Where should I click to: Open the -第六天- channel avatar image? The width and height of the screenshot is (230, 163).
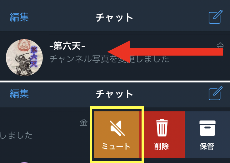(24, 57)
